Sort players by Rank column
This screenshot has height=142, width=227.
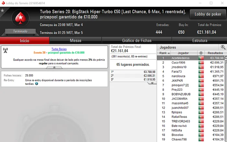(164, 53)
